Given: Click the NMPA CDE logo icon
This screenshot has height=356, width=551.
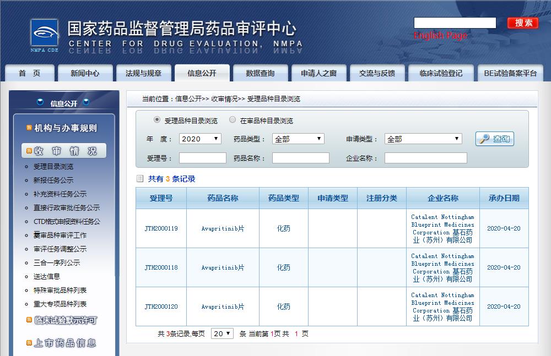Looking at the screenshot, I should [x=45, y=36].
